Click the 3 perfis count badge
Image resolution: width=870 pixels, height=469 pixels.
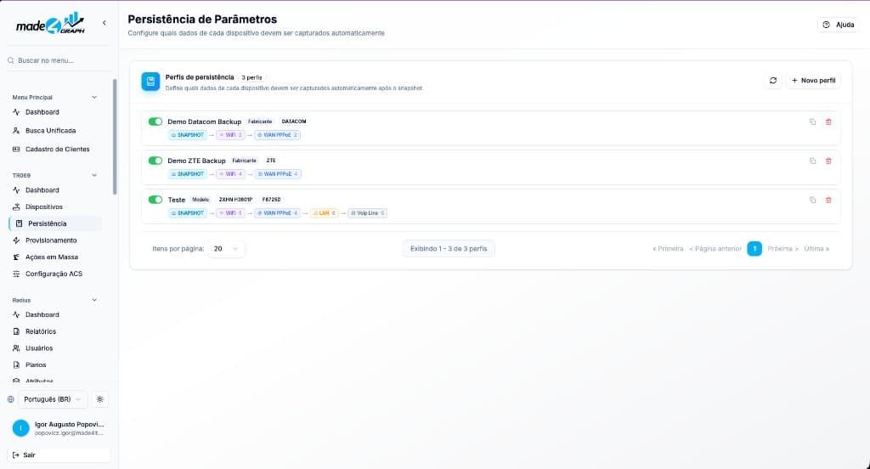(251, 77)
